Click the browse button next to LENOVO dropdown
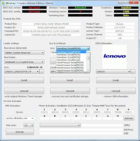This screenshot has width=140, height=141. click(133, 72)
